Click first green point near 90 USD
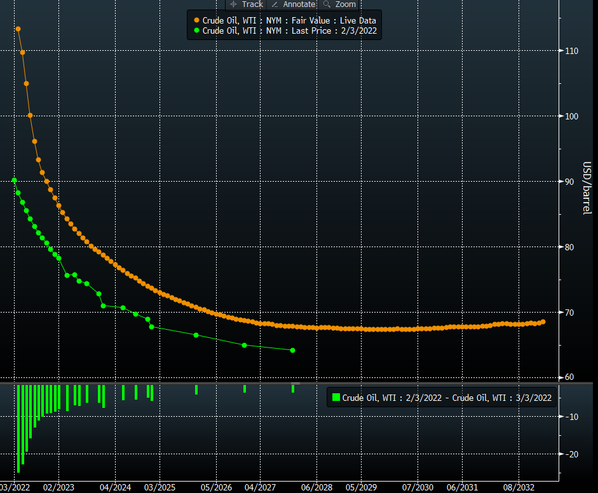The width and height of the screenshot is (598, 493). [15, 180]
